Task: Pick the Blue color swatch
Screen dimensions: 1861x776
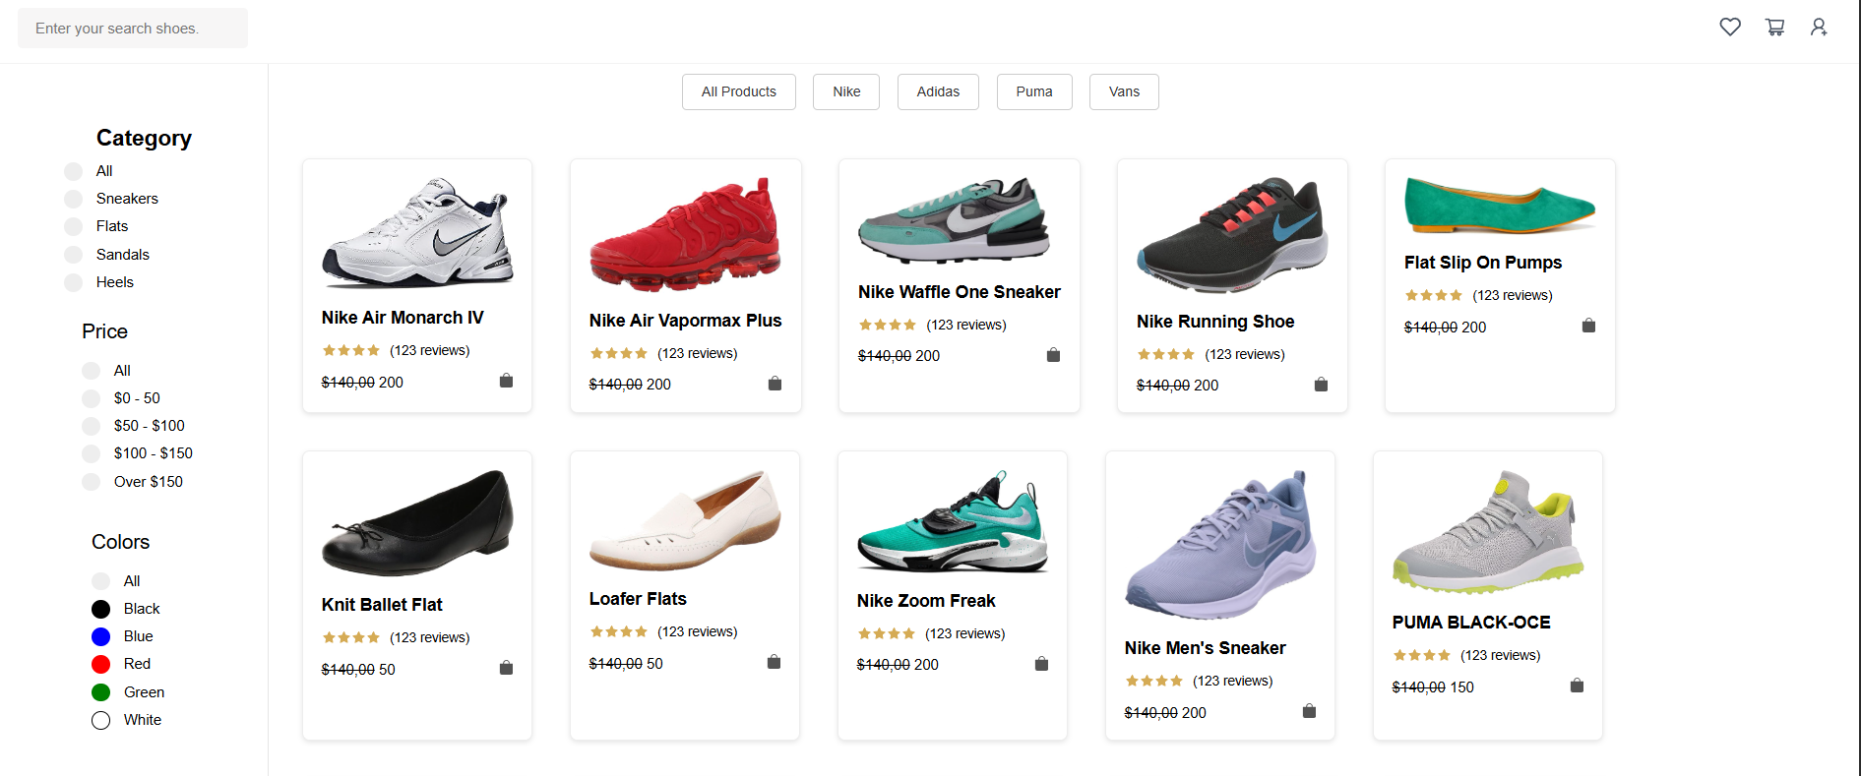Action: coord(100,636)
